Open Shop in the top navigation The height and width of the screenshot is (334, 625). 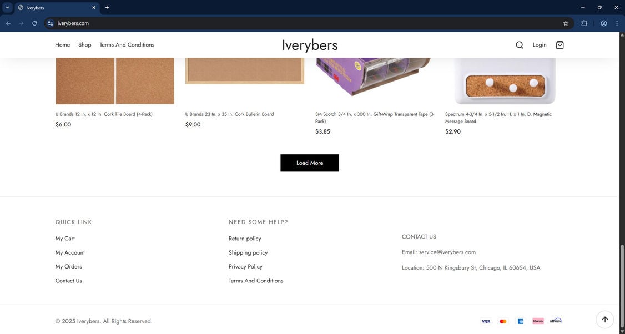coord(84,45)
